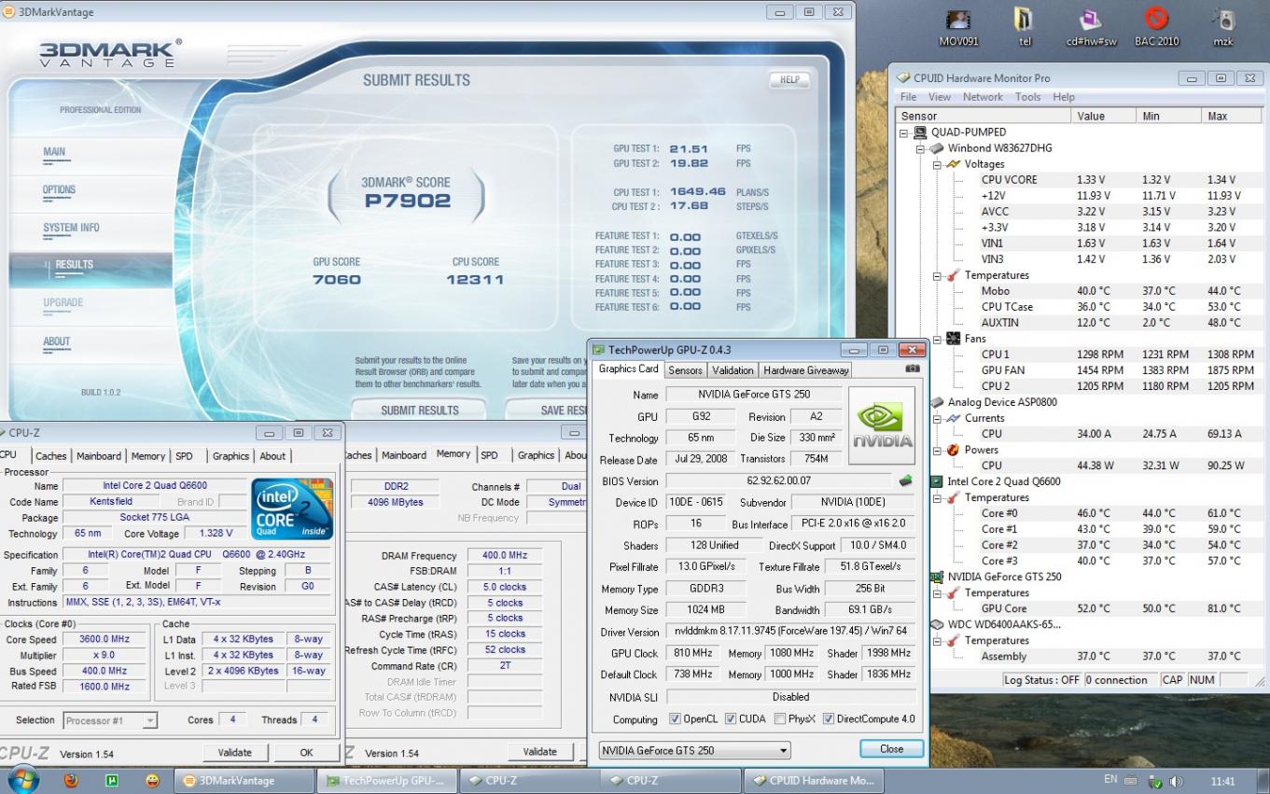The width and height of the screenshot is (1270, 794).
Task: Open the GPU selection dropdown in GPU-Z
Action: pos(694,750)
